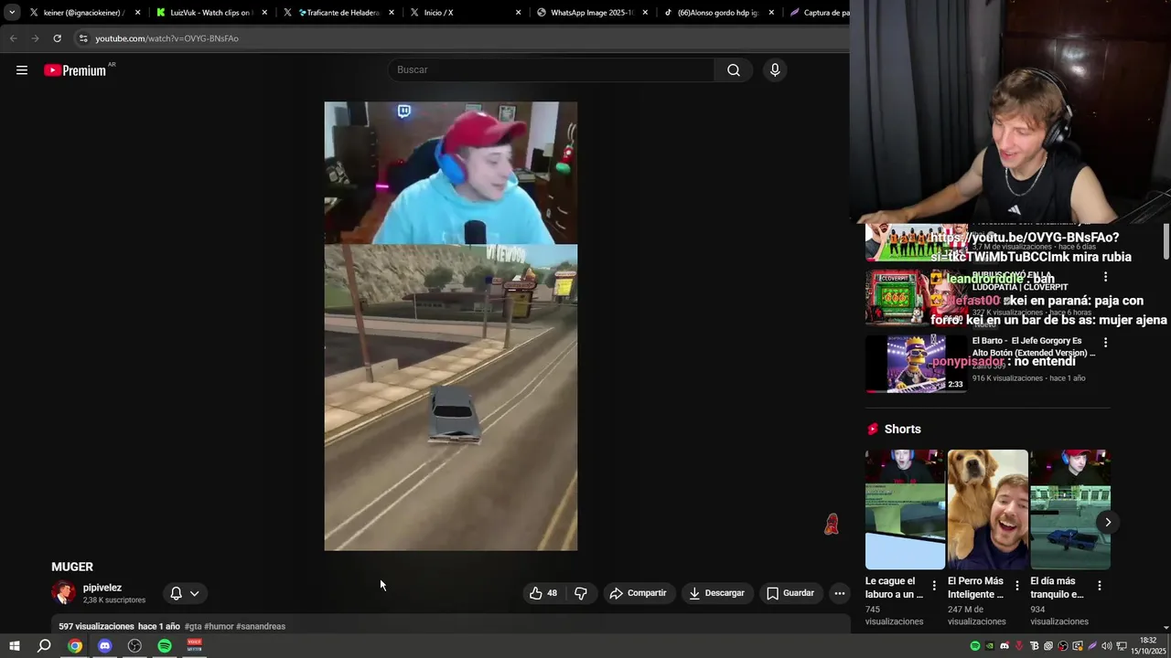Close the Inicio / X tab
The height and width of the screenshot is (658, 1171).
[x=518, y=13]
